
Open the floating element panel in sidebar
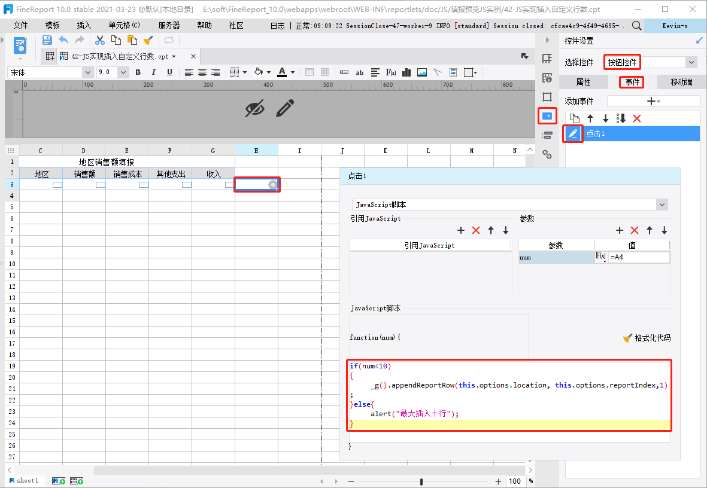[547, 97]
